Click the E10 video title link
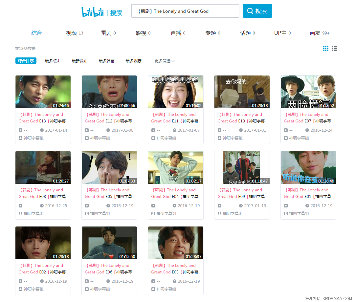The height and width of the screenshot is (302, 355). (x=241, y=118)
